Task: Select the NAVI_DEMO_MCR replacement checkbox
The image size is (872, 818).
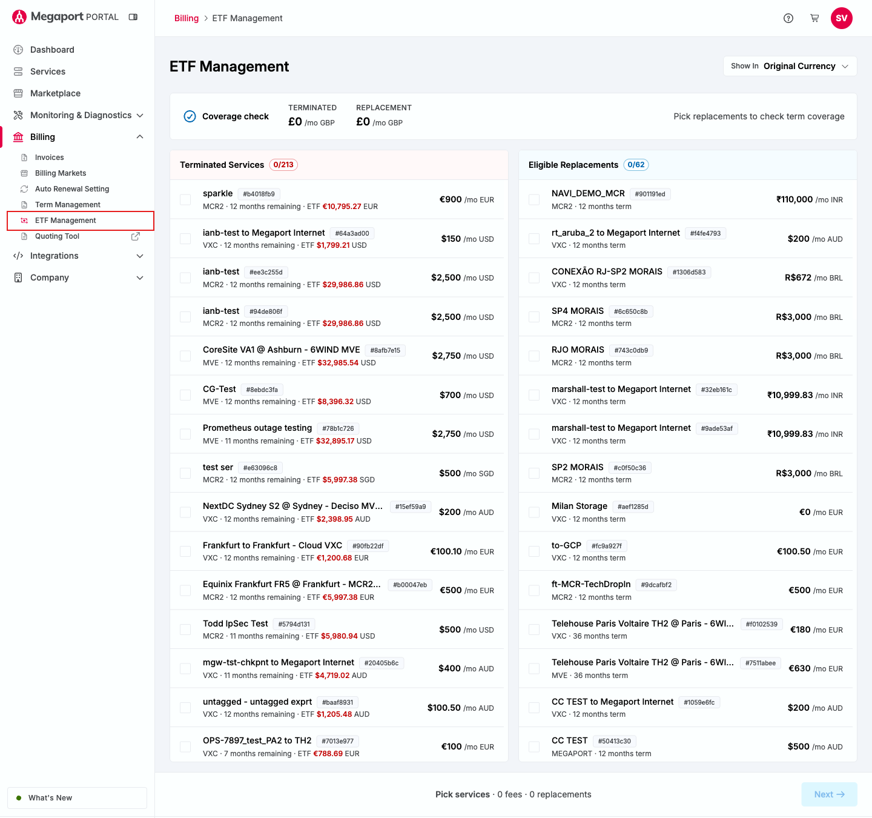Action: (534, 199)
